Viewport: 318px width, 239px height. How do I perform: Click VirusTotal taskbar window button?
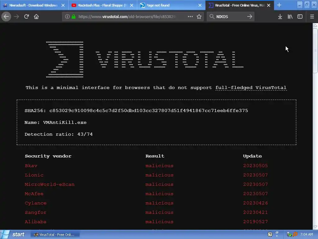coord(55,235)
